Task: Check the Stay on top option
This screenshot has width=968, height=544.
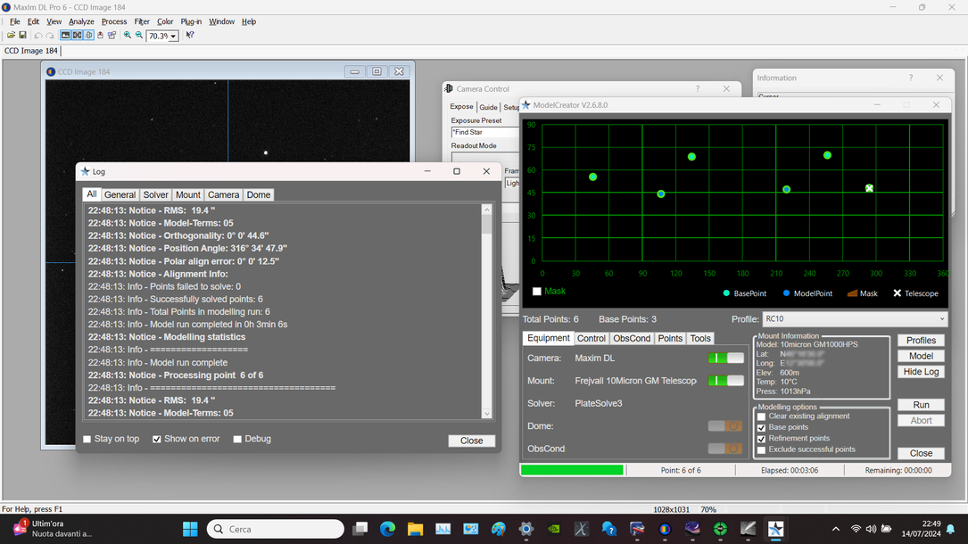Action: tap(87, 440)
